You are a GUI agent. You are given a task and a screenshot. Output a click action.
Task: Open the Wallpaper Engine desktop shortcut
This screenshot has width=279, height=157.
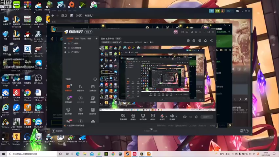[x=28, y=51]
